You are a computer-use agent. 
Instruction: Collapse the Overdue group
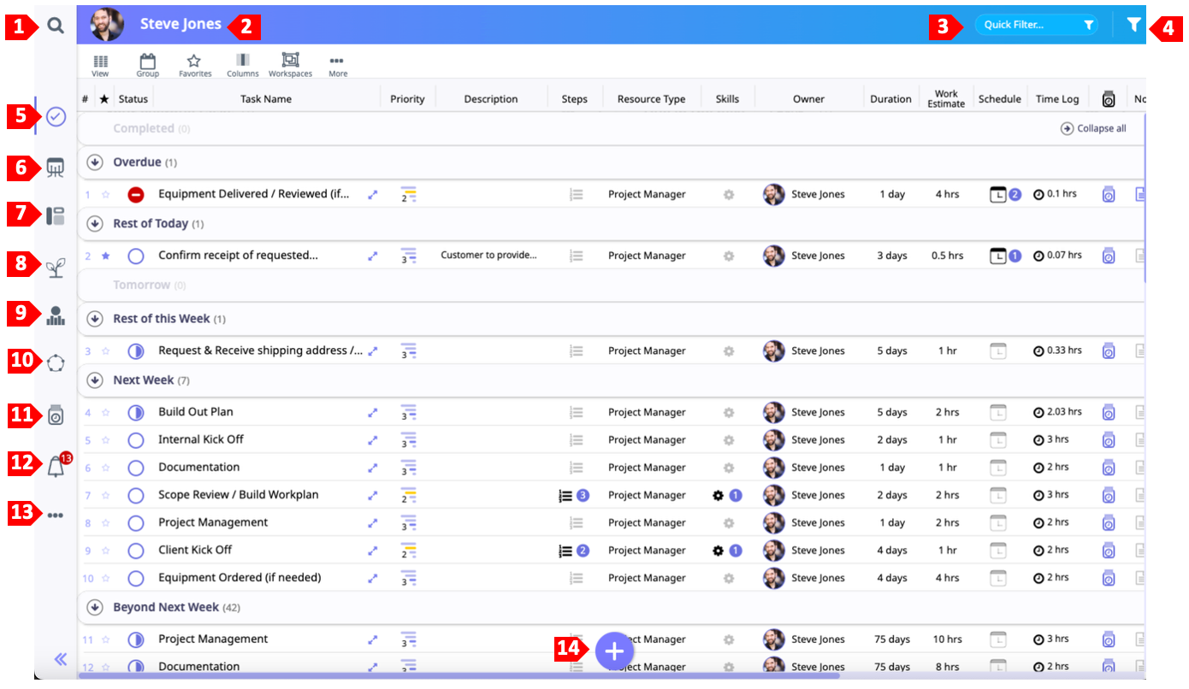(x=95, y=162)
